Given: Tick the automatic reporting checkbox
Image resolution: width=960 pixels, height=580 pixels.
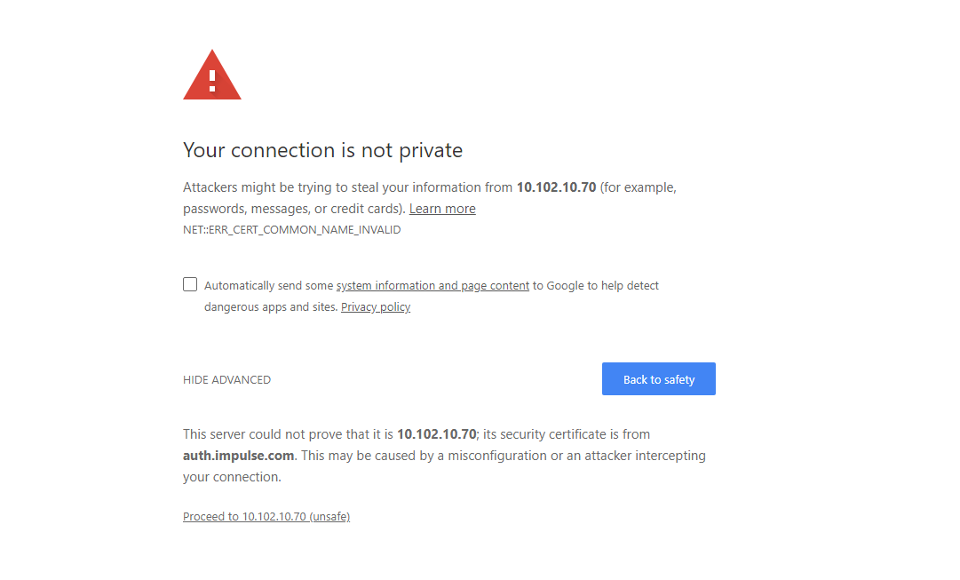Looking at the screenshot, I should point(190,284).
